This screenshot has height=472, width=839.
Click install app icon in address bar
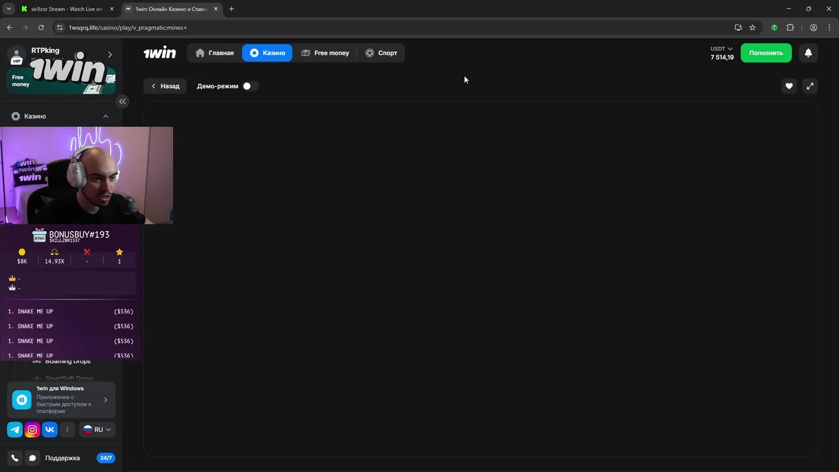(x=738, y=28)
